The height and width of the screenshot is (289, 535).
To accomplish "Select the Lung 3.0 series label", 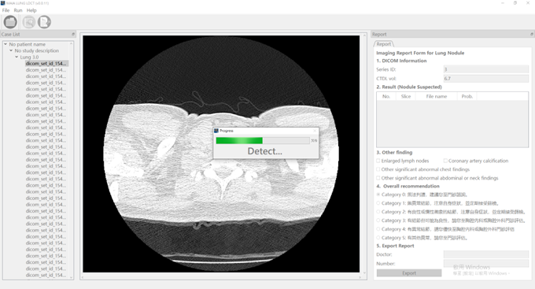I will (29, 57).
